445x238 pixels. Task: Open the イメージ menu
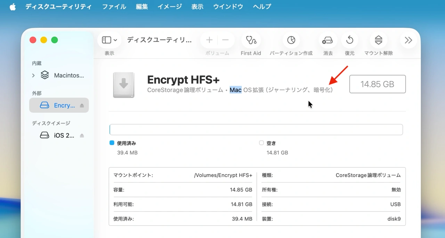pos(170,7)
